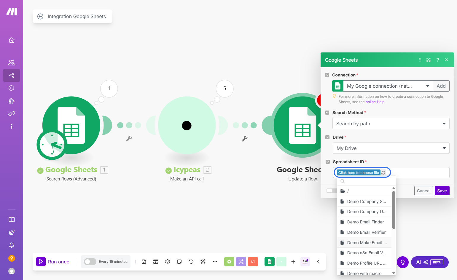
Task: Open the Notes icon in toolbar
Action: click(179, 262)
